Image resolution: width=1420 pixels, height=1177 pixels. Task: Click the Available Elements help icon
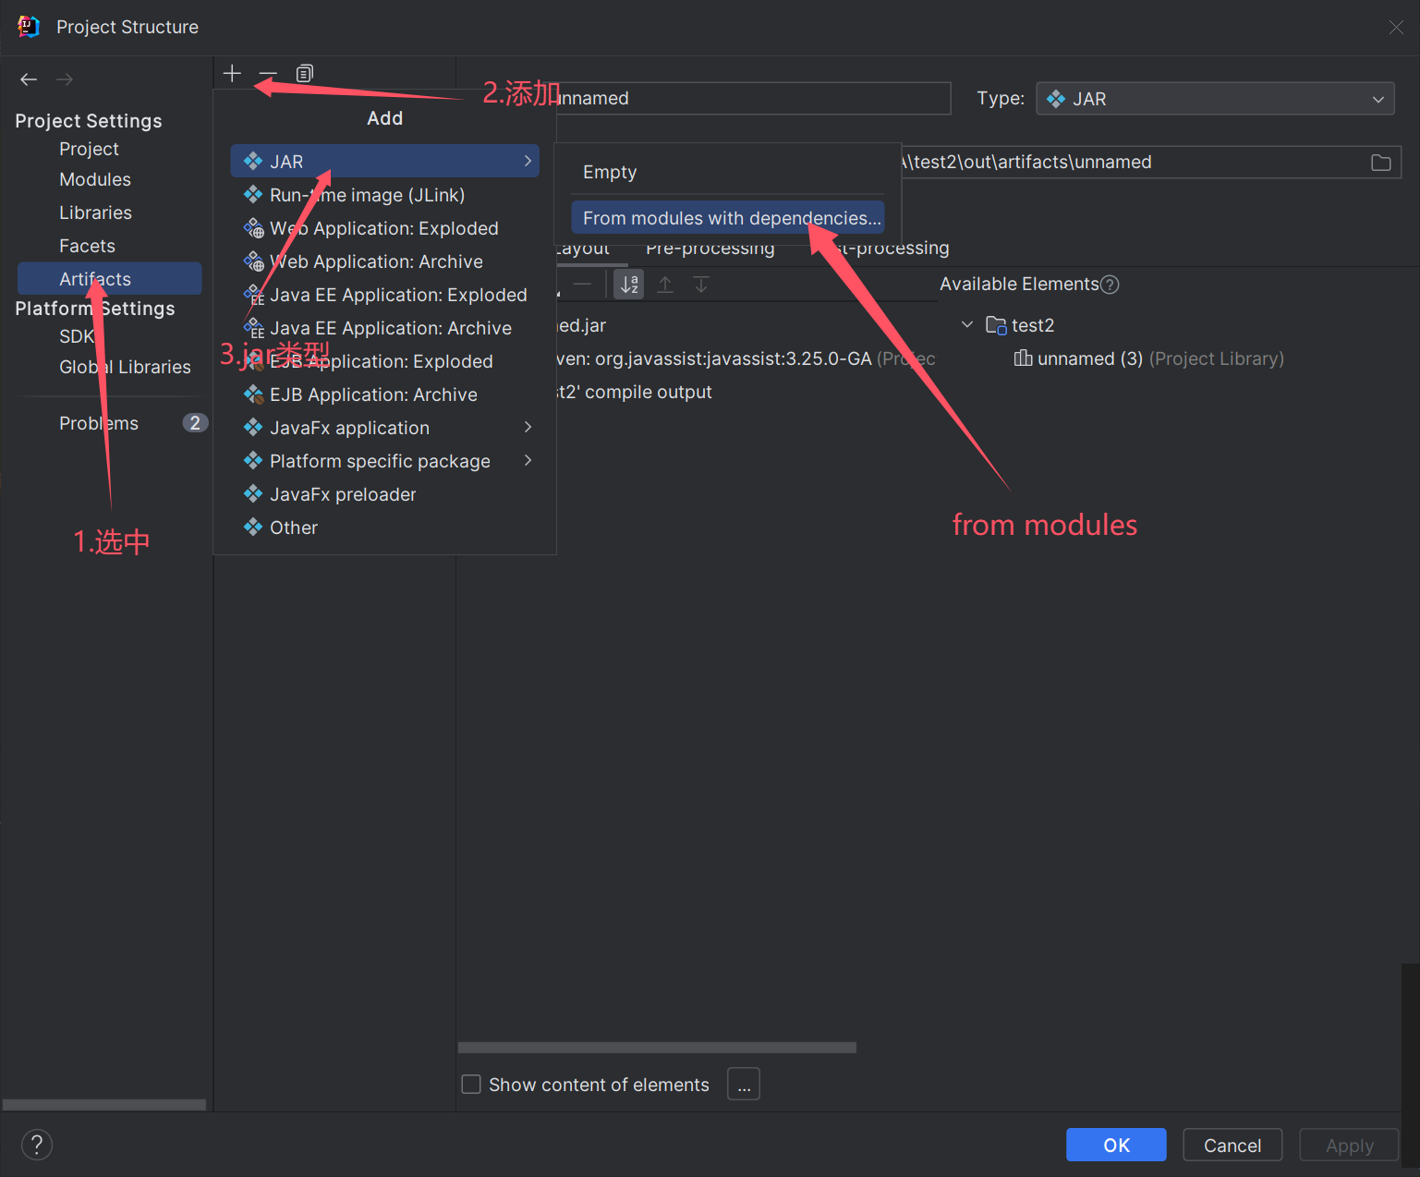pyautogui.click(x=1111, y=285)
